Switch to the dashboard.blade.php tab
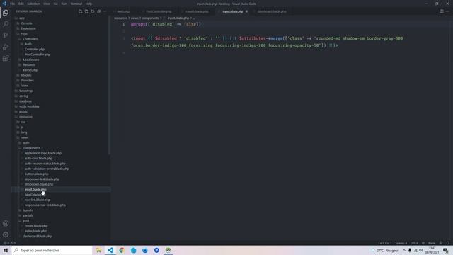453x255 pixels. click(x=272, y=11)
